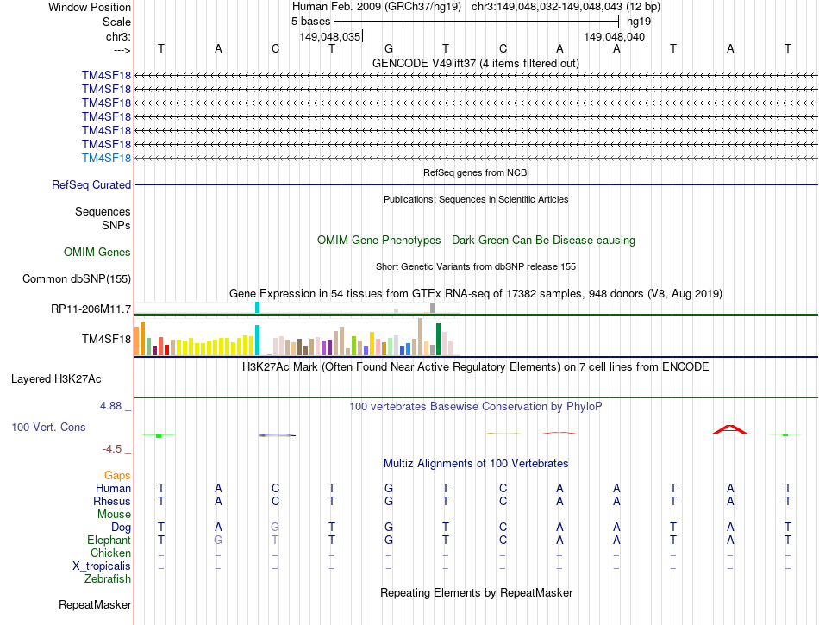The width and height of the screenshot is (819, 625).
Task: Open the GTEx Gene Expression track title
Action: (x=476, y=293)
